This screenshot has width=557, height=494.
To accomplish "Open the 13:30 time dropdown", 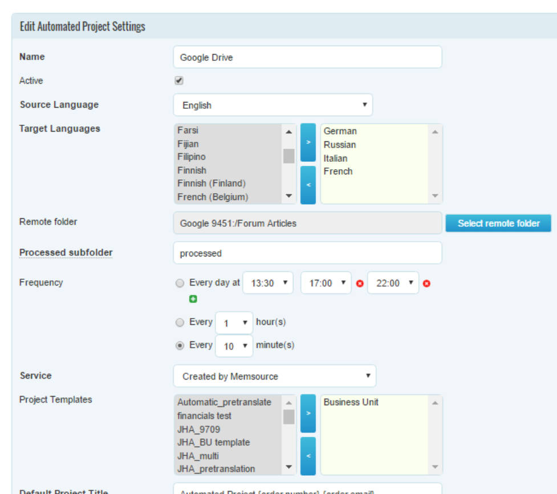I will [x=268, y=283].
